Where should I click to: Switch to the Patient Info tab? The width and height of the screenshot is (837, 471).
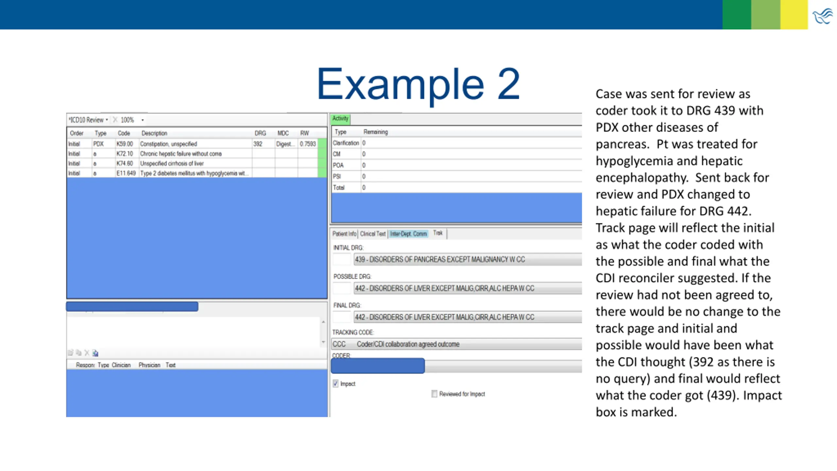pyautogui.click(x=344, y=234)
